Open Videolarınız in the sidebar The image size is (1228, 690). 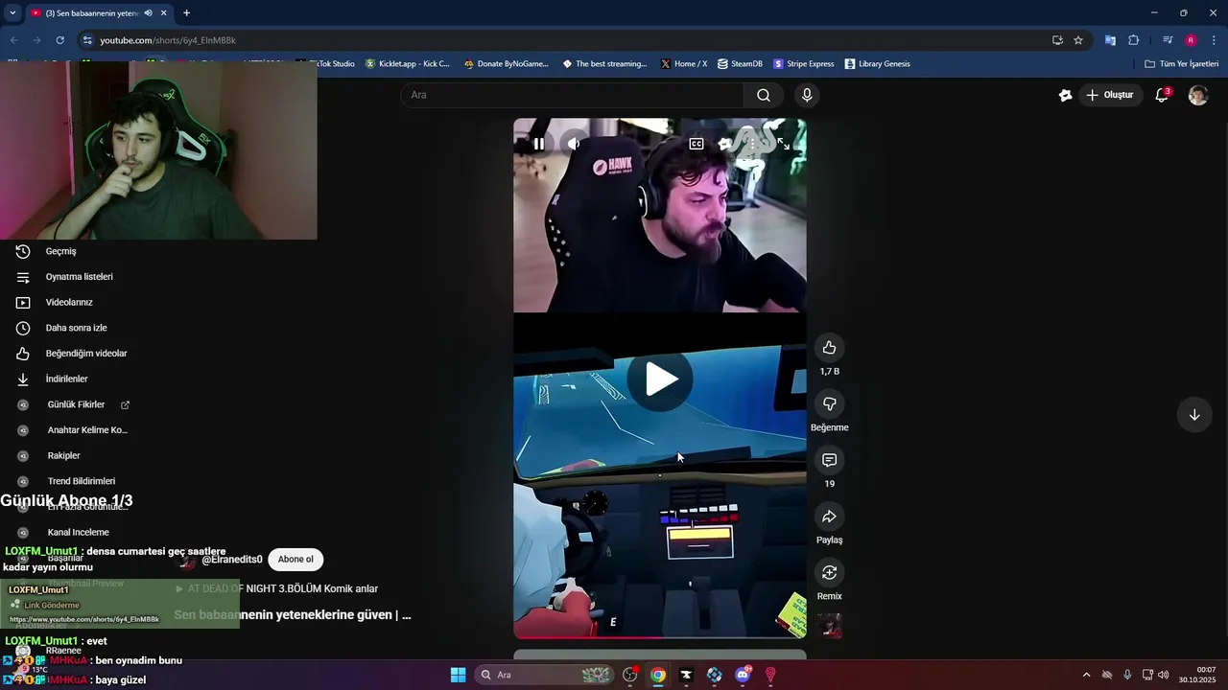(69, 302)
